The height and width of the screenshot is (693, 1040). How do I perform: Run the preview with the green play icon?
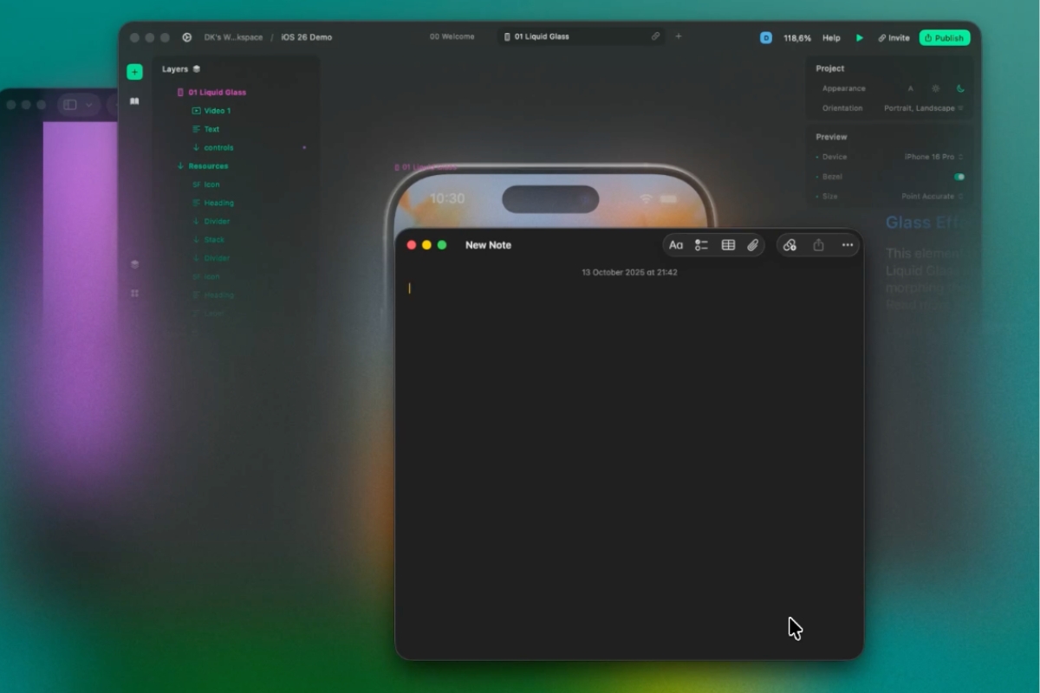pos(860,38)
